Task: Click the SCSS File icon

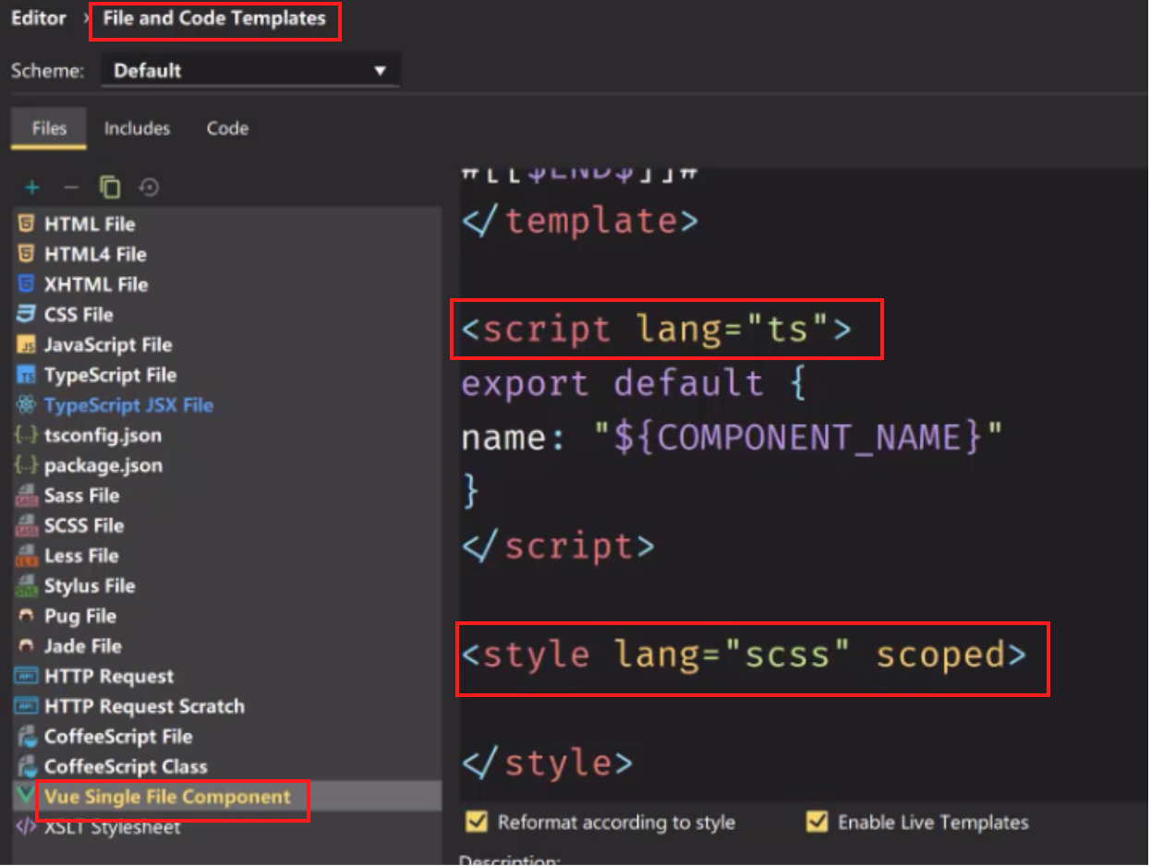Action: 27,525
